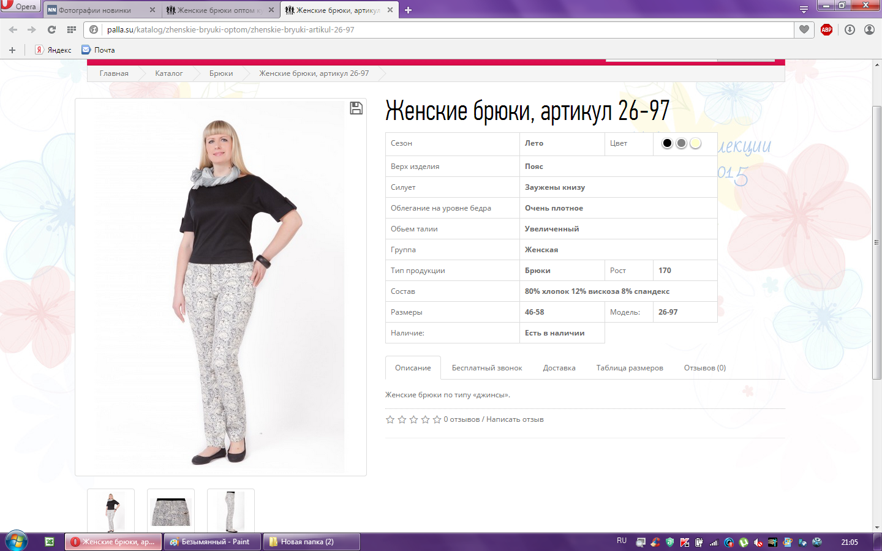Go to Главная breadcrumb
The image size is (882, 551).
(x=114, y=73)
